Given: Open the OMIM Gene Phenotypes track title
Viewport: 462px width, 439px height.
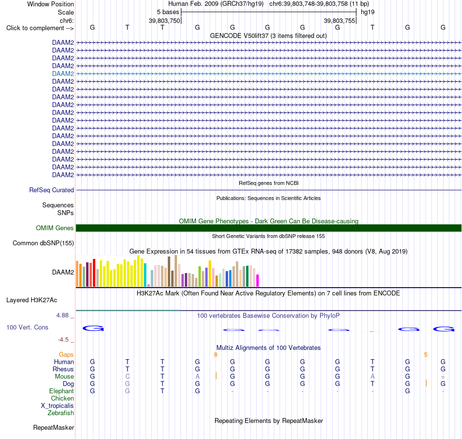Looking at the screenshot, I should tap(268, 221).
